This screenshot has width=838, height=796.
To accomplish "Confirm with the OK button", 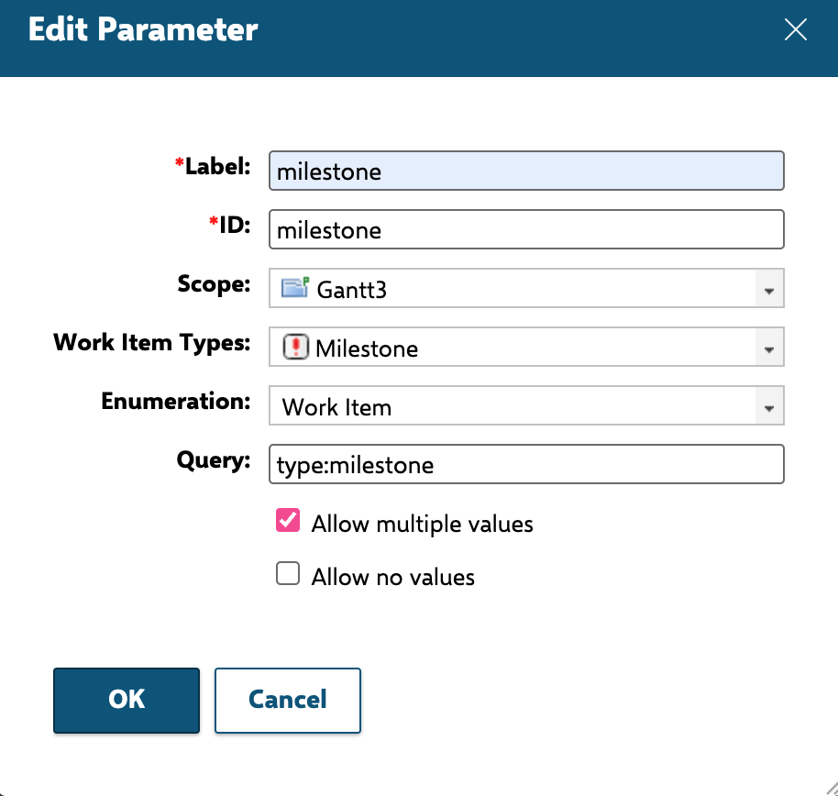I will click(x=127, y=701).
